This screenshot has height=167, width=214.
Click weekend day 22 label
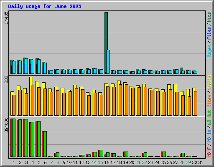click(144, 162)
